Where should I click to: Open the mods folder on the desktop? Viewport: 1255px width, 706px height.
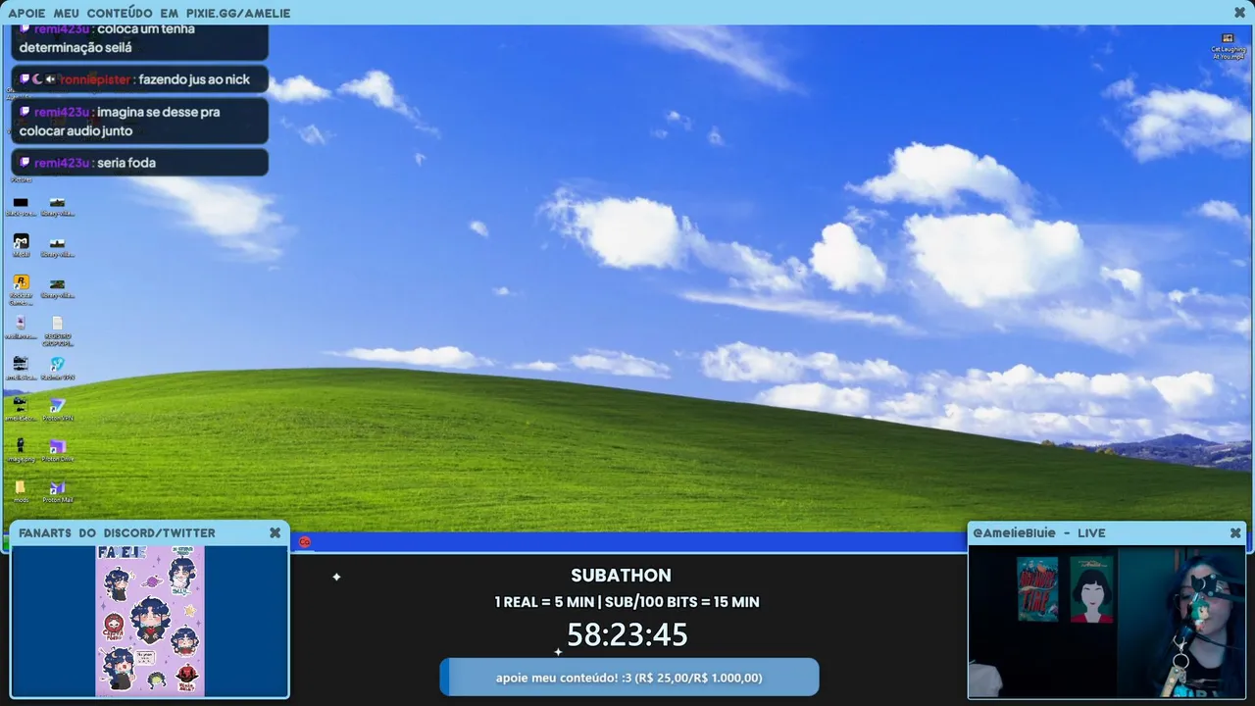point(21,491)
